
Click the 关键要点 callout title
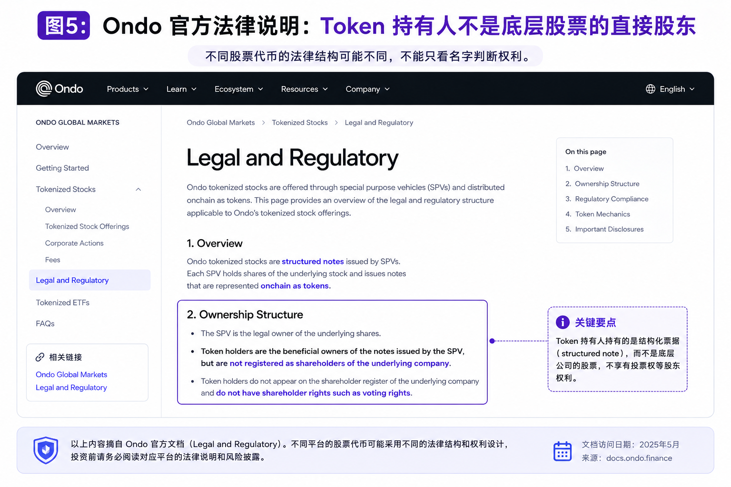(x=595, y=322)
